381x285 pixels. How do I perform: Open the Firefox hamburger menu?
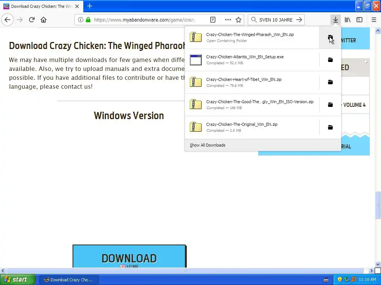[x=374, y=20]
